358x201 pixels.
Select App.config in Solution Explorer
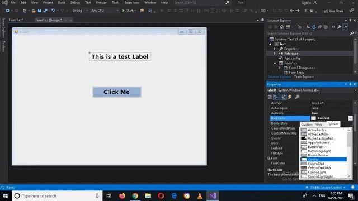(x=292, y=58)
